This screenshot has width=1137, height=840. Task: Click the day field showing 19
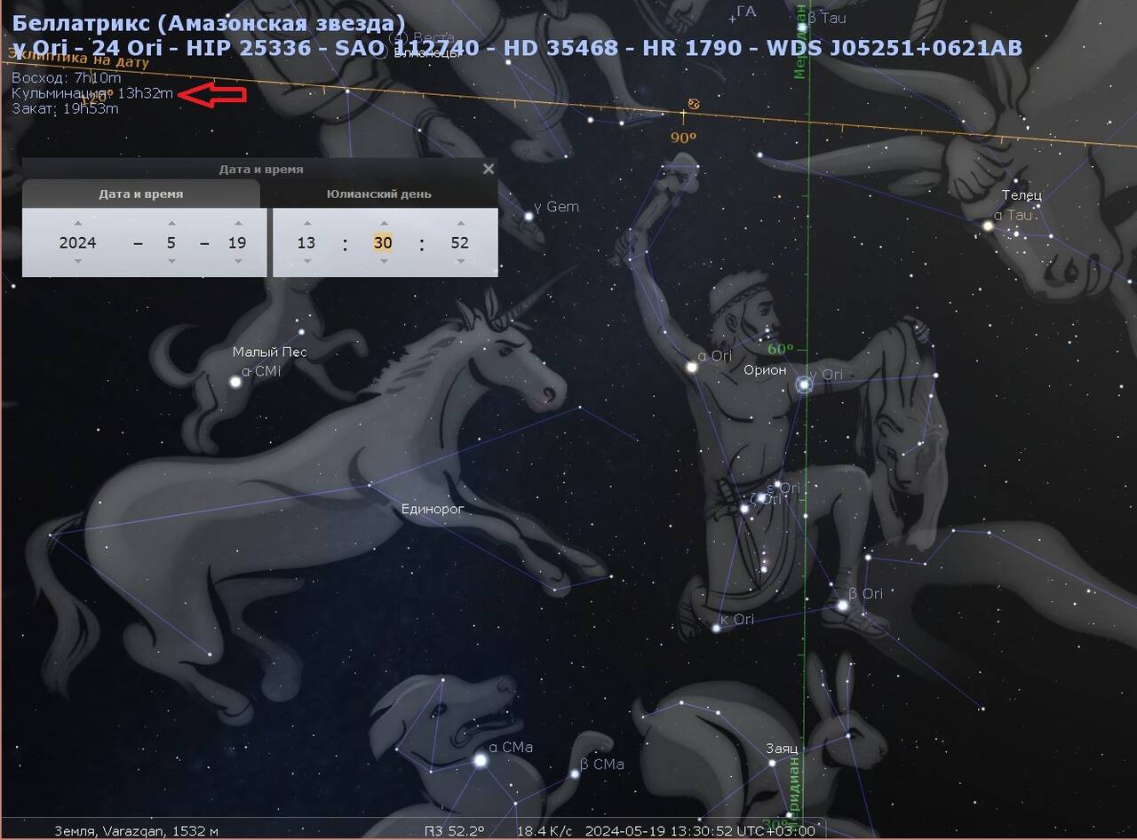coord(237,242)
